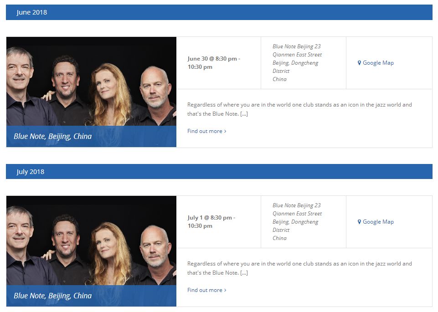Select the June 2018 month header
This screenshot has height=312, width=438.
pos(219,12)
